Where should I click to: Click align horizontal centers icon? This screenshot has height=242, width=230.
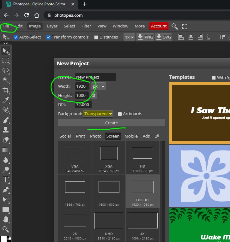(x=191, y=37)
